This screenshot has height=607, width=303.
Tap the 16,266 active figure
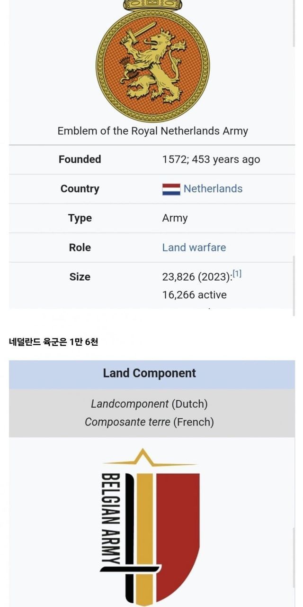[x=194, y=295]
